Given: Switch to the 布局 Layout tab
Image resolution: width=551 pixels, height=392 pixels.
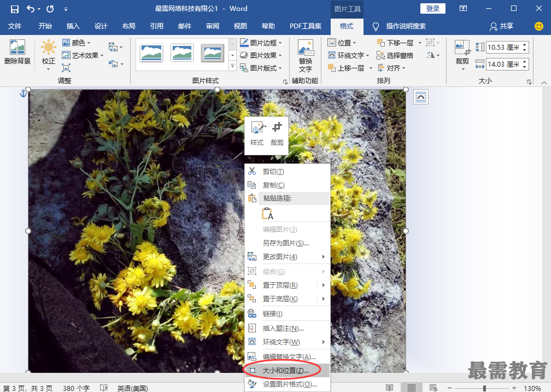Looking at the screenshot, I should coord(128,26).
